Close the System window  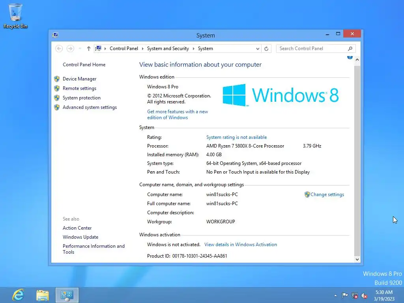tap(352, 34)
